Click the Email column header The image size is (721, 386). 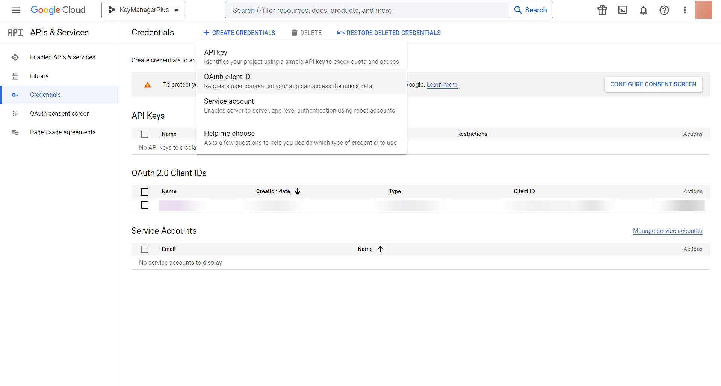(x=168, y=249)
